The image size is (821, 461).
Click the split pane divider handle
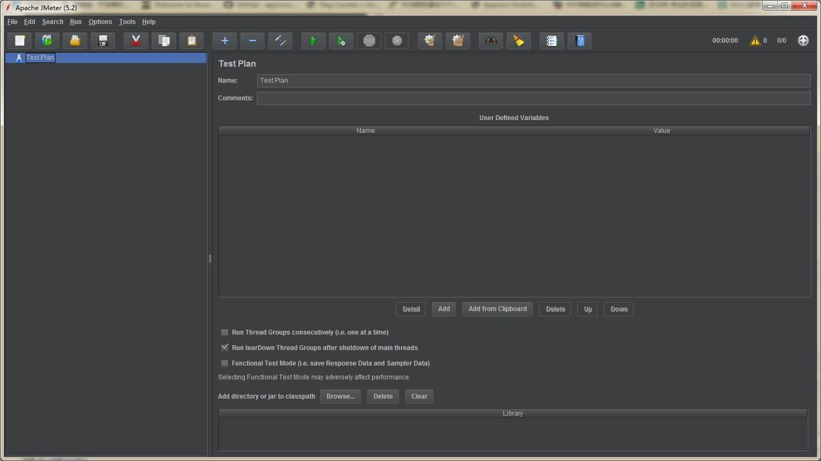pos(210,259)
